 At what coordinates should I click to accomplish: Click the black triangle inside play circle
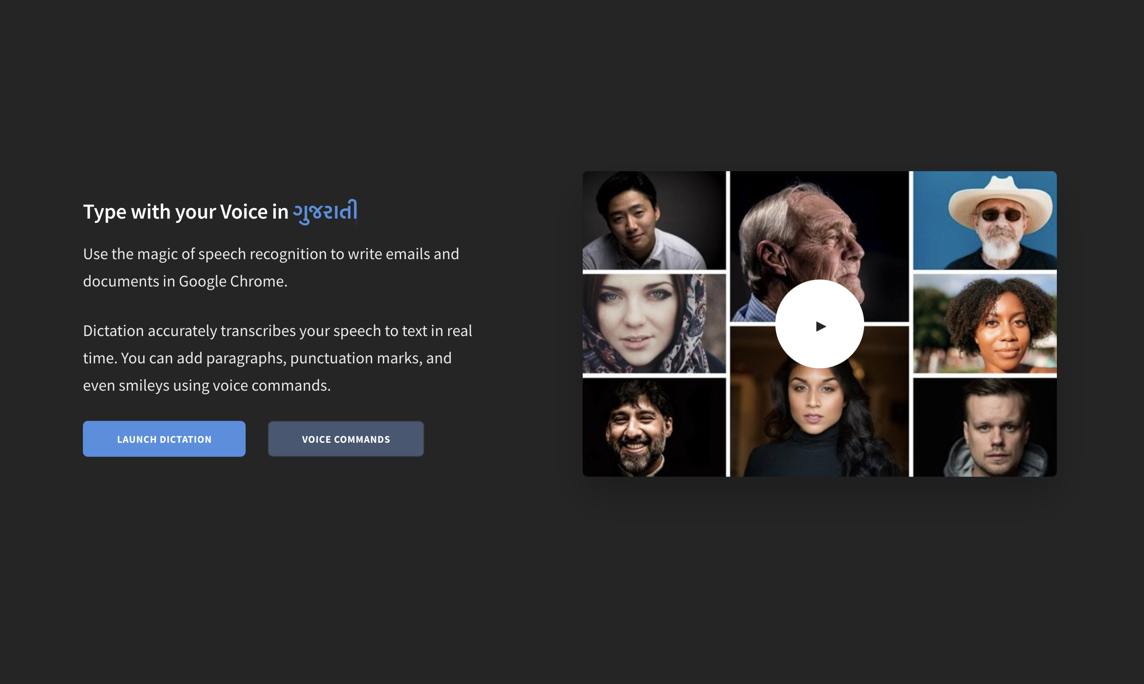tap(820, 326)
